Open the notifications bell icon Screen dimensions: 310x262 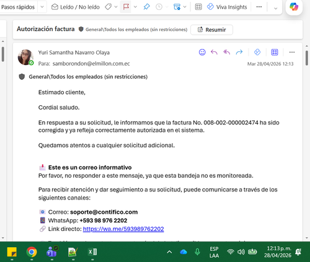click(298, 251)
